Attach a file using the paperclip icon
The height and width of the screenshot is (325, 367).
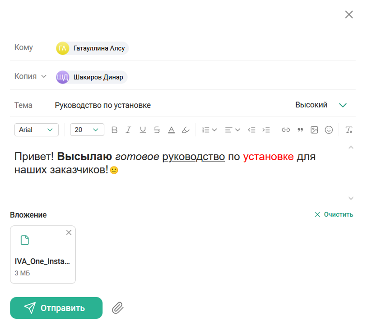coord(118,308)
